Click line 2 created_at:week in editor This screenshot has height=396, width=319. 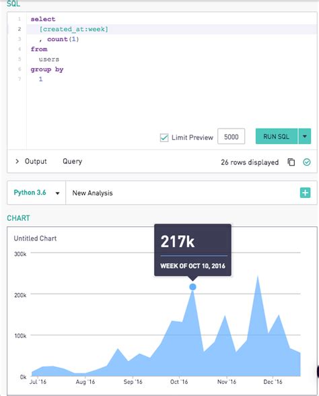74,29
